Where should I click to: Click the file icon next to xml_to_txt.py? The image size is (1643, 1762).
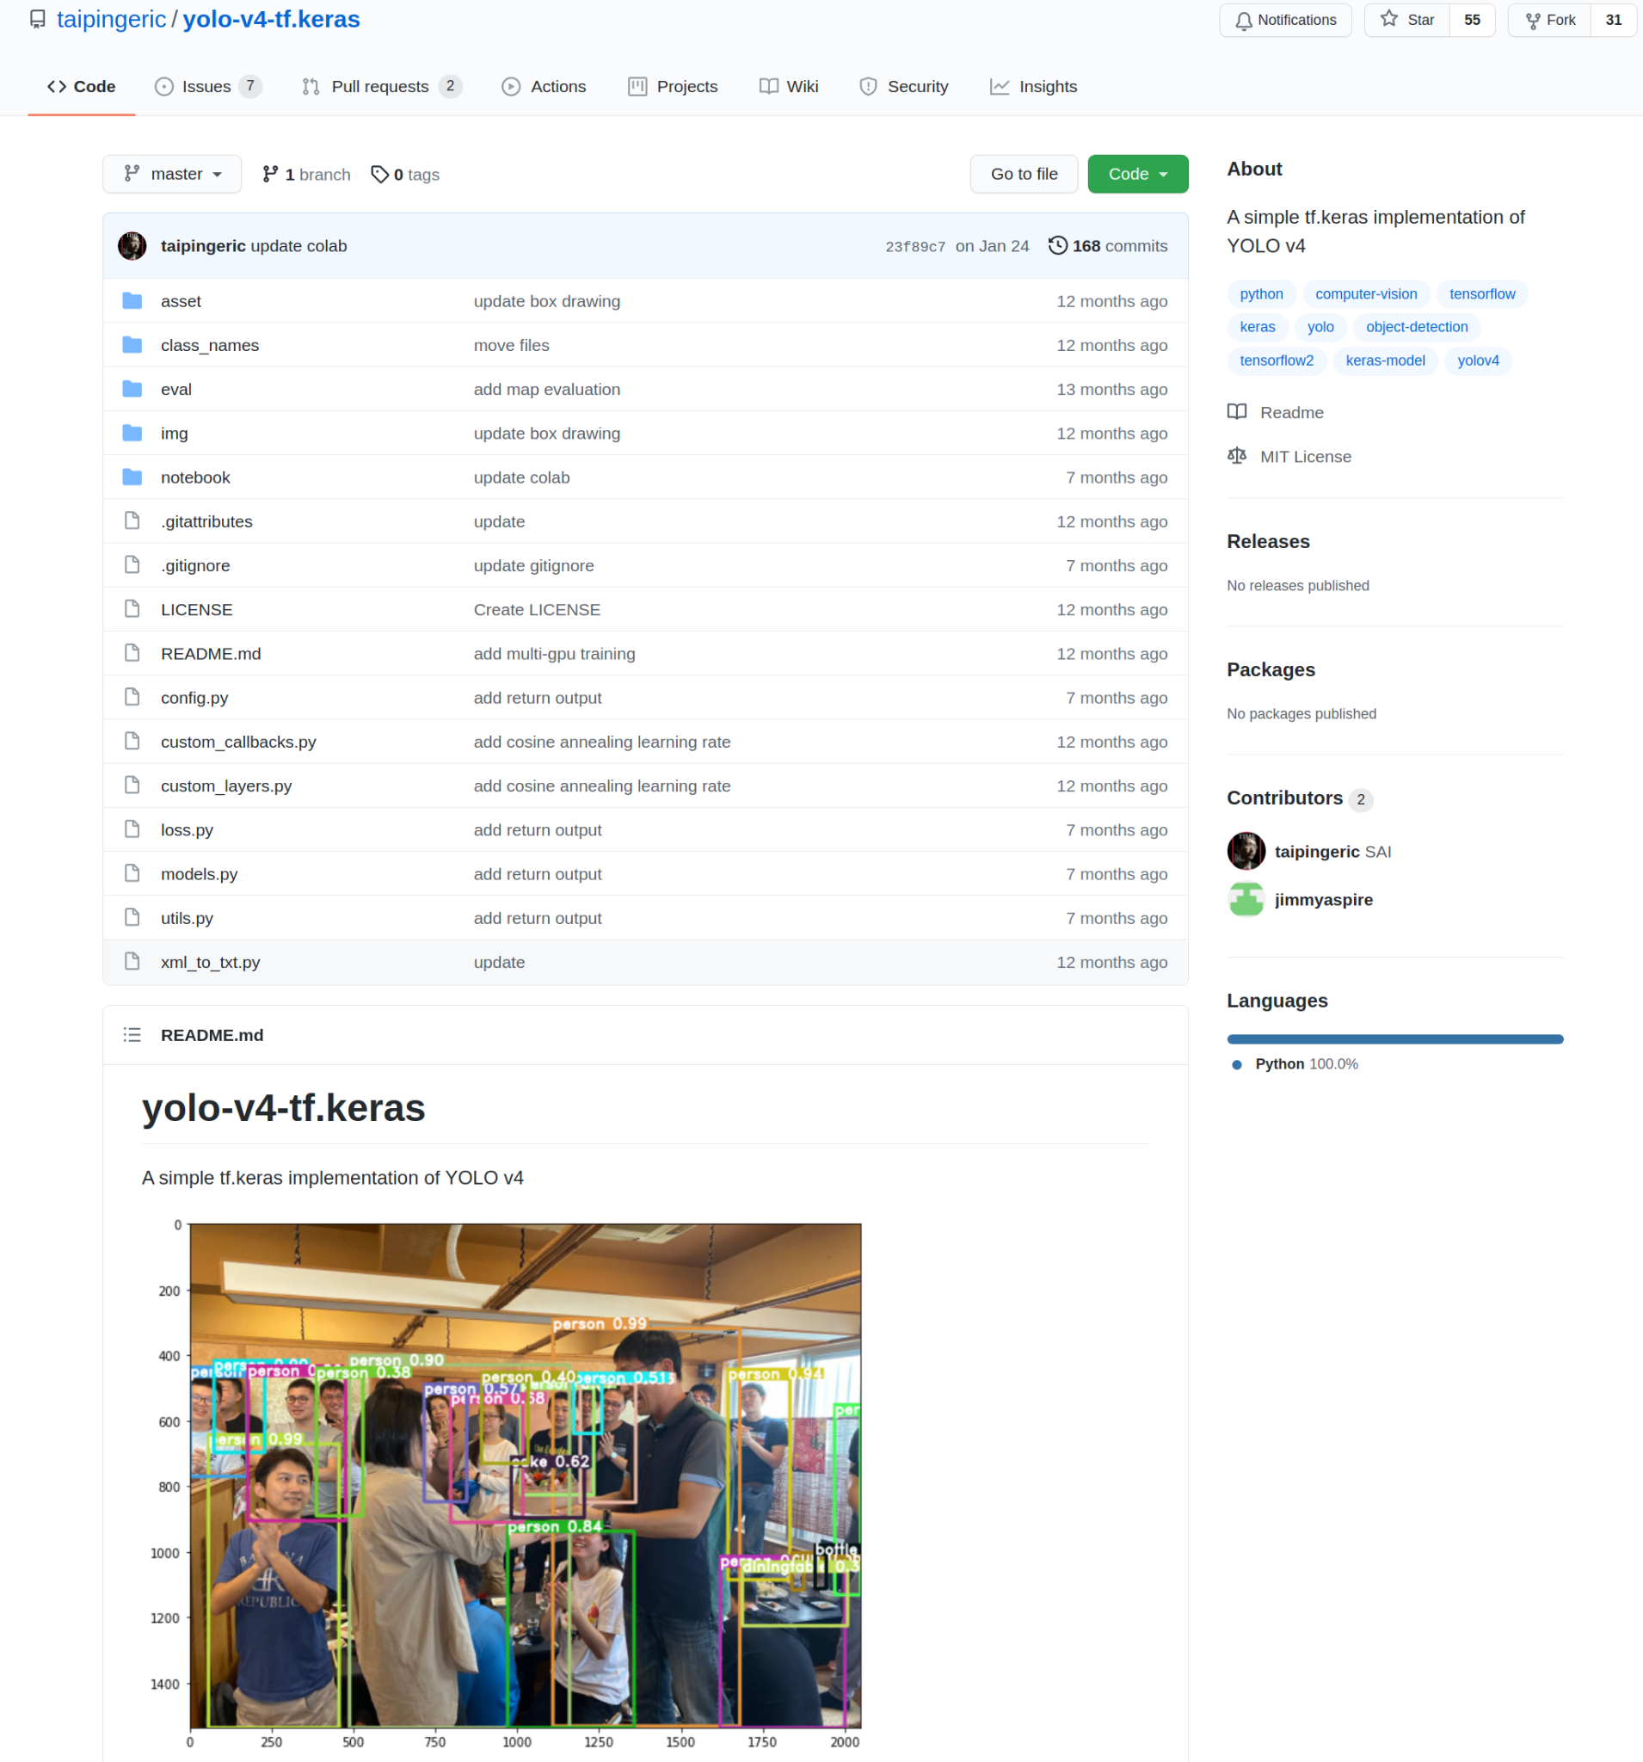click(x=132, y=962)
